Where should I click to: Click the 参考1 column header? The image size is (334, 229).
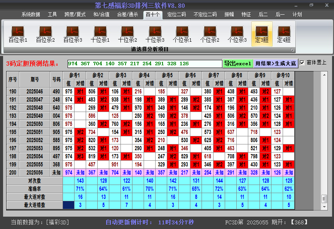(75, 75)
